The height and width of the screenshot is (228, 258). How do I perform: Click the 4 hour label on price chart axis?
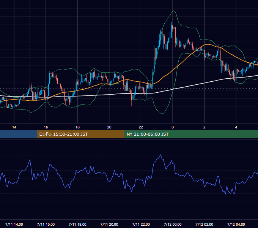(x=236, y=127)
